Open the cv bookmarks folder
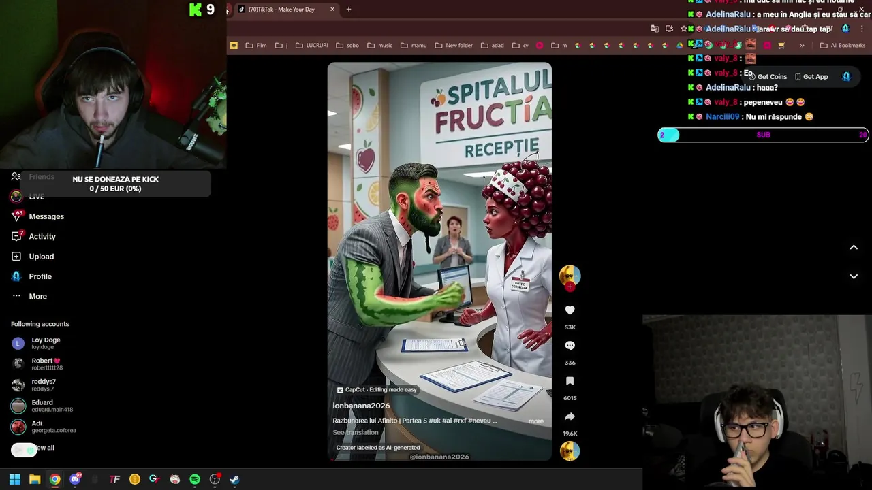872x490 pixels. (x=520, y=46)
